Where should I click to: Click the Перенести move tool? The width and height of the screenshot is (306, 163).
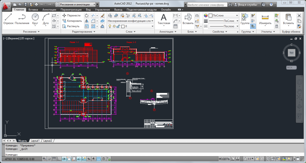[71, 16]
